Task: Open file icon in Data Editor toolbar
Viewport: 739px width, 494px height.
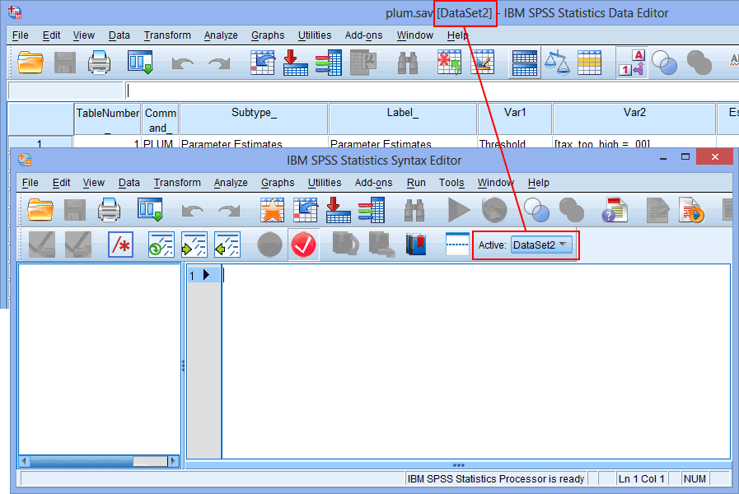Action: [30, 63]
